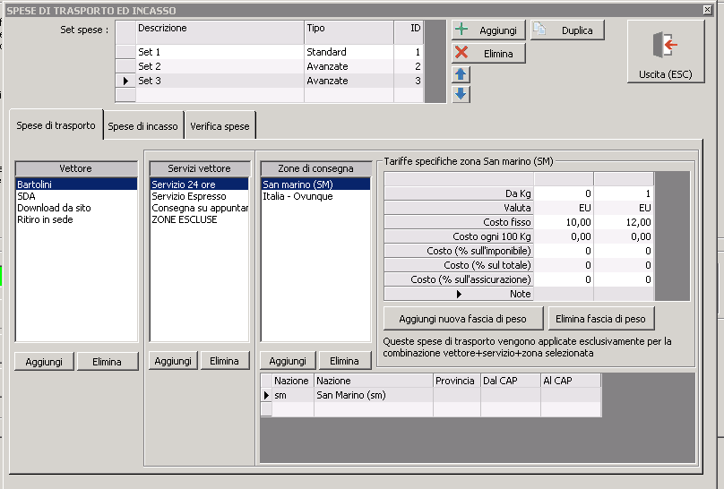The image size is (724, 489).
Task: Move set down with blue down arrow
Action: pyautogui.click(x=461, y=94)
